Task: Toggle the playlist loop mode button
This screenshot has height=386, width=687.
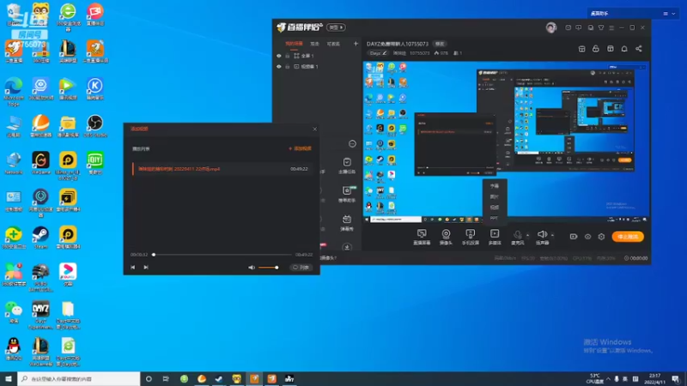Action: 301,268
